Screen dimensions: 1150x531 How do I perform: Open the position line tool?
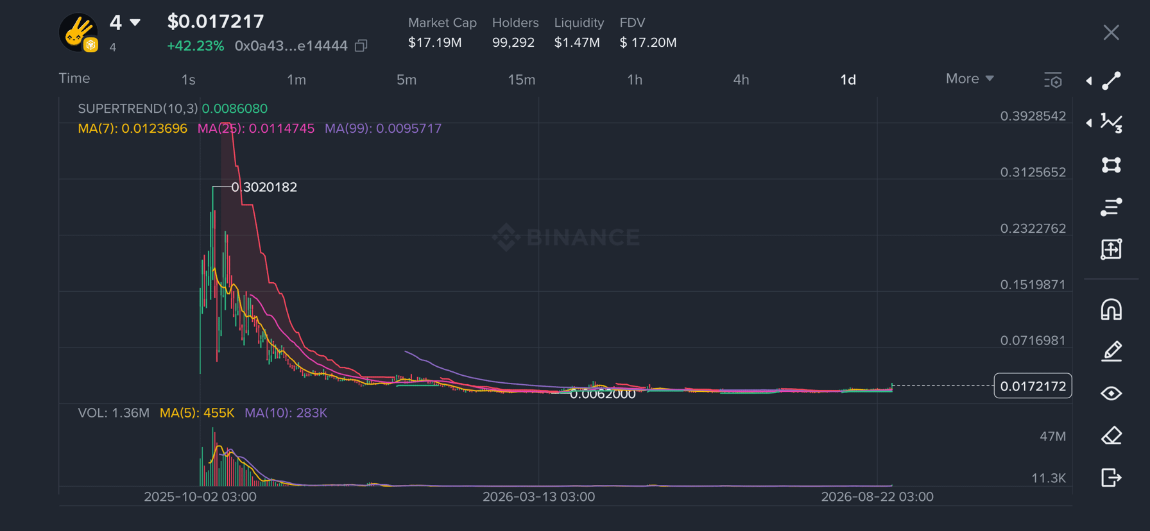1111,207
